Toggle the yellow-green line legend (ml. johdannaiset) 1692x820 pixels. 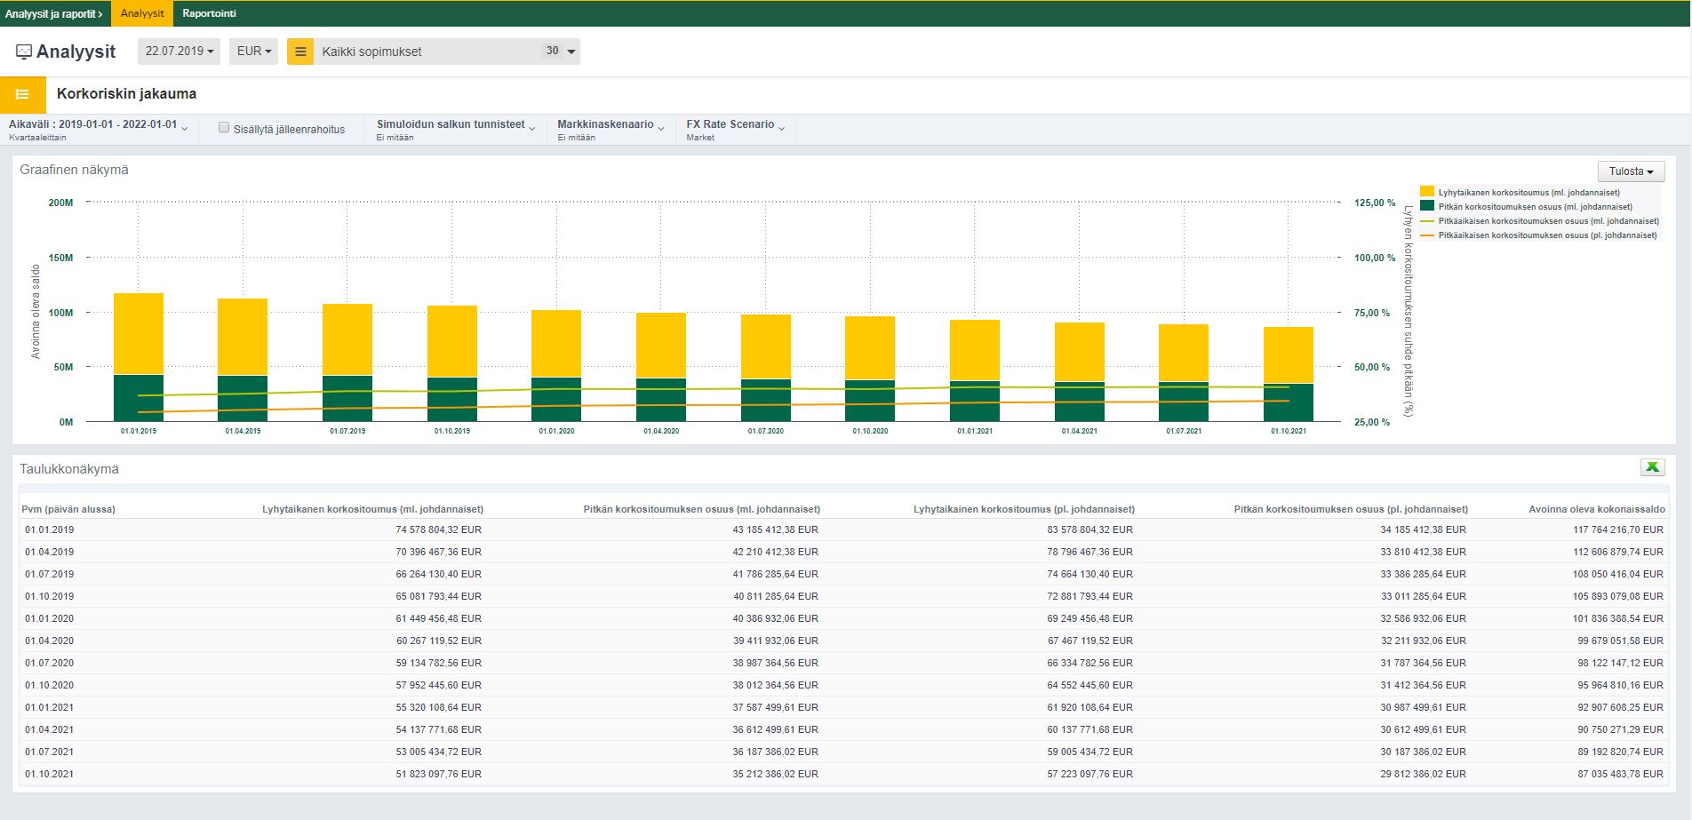tap(1546, 221)
